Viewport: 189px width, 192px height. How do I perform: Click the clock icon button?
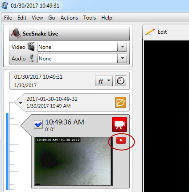click(120, 81)
